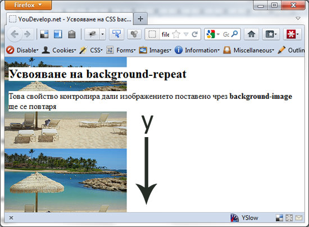Image resolution: width=309 pixels, height=227 pixels.
Task: Click the gray package toolbar icon
Action: (x=72, y=34)
